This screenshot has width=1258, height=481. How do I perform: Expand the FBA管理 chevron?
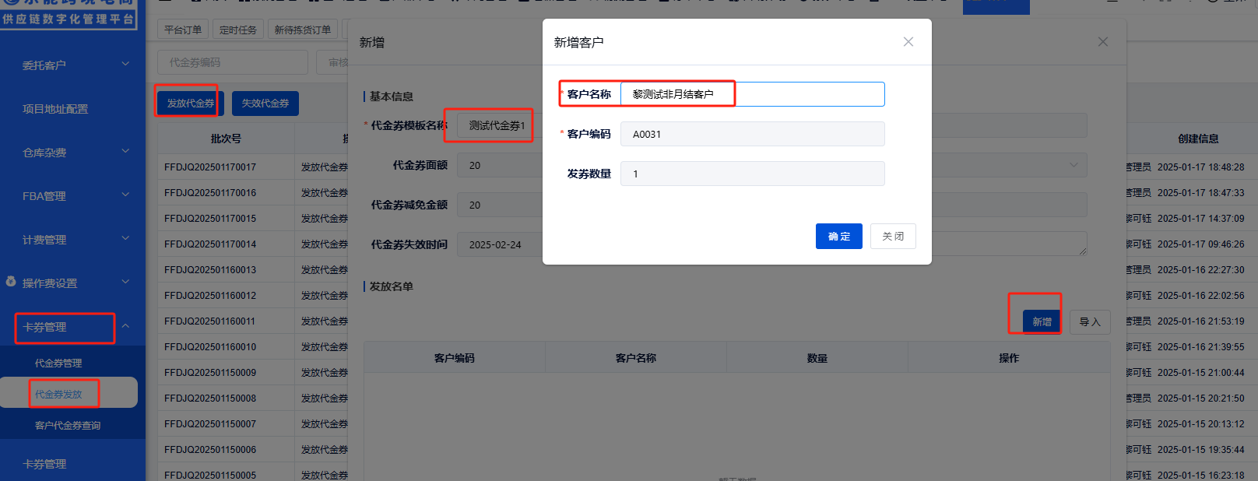pyautogui.click(x=125, y=195)
